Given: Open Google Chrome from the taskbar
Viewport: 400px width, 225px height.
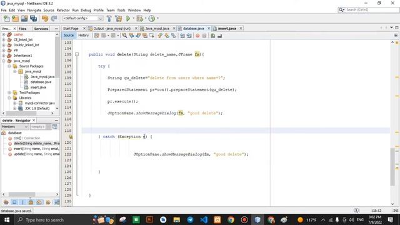Looking at the screenshot, I should tap(231, 219).
